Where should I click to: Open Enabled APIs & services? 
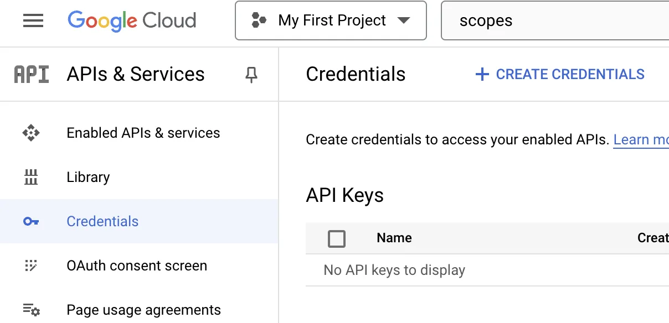tap(138, 133)
